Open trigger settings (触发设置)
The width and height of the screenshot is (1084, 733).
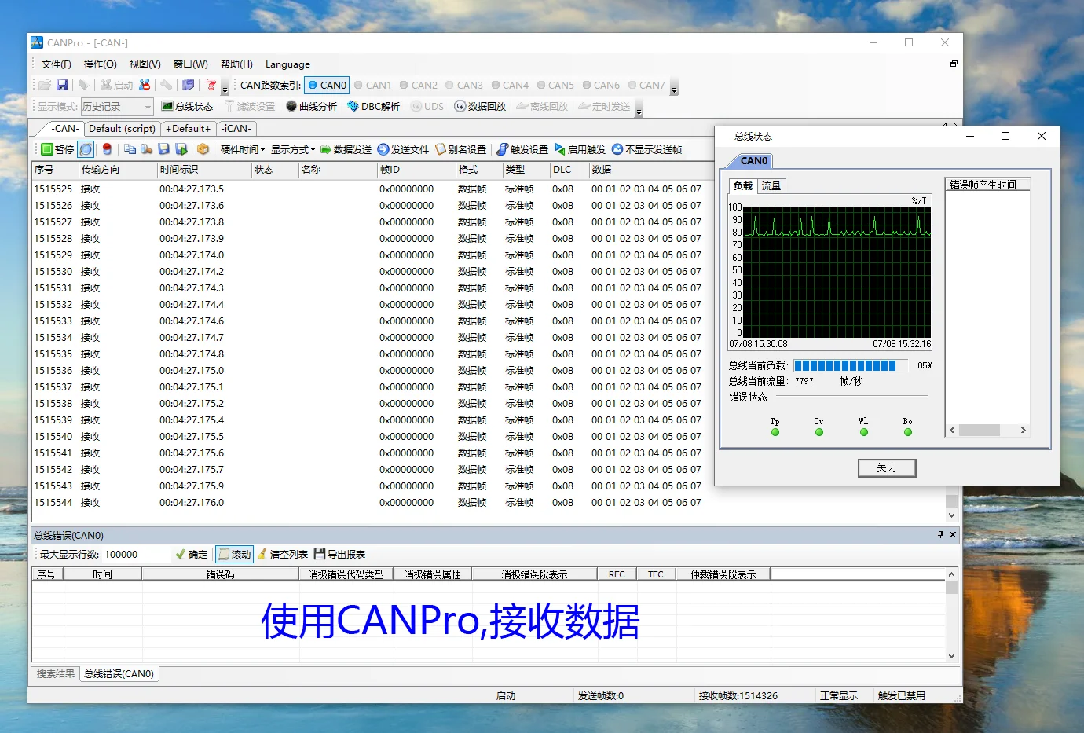[522, 149]
